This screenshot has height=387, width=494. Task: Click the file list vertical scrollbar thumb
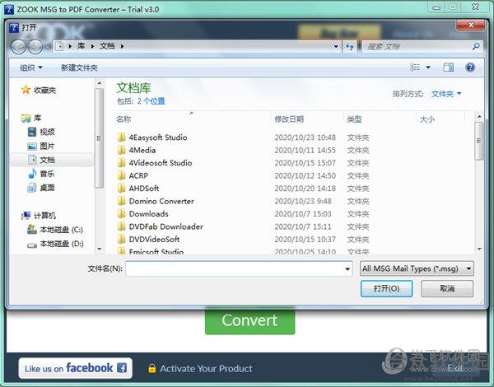(479, 141)
